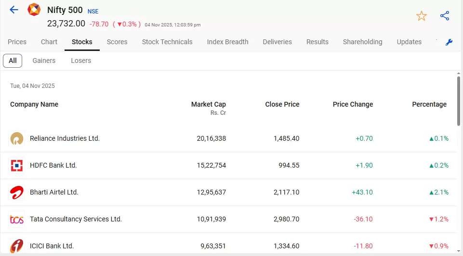463x256 pixels.
Task: Open the Scores tab
Action: click(117, 42)
